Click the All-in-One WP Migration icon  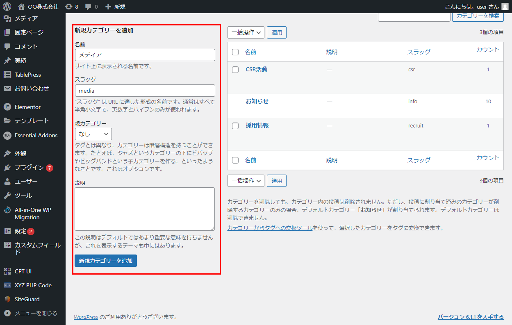(x=7, y=210)
